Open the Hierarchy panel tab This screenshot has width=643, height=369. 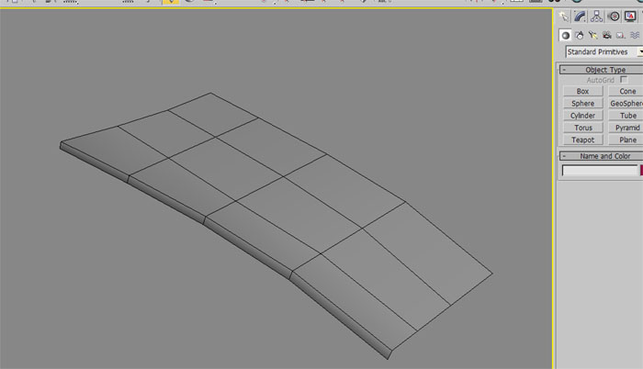(x=597, y=17)
